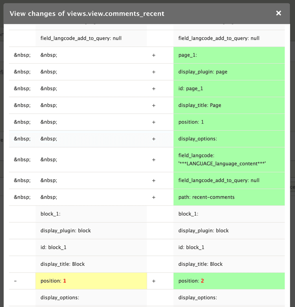
Task: Click the plus marker beside '***LANGUAGE_language_content***' line
Action: (x=154, y=160)
